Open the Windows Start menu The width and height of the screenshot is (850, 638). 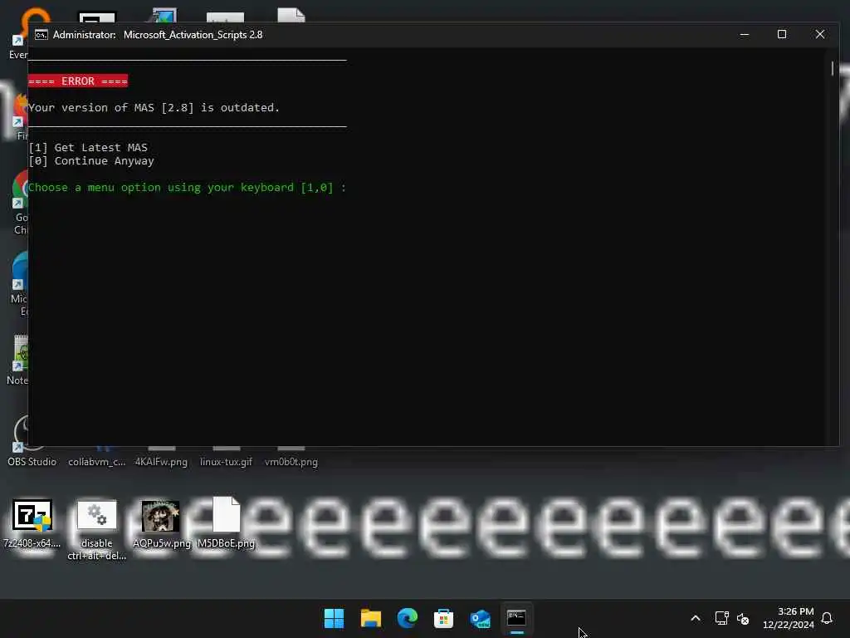pyautogui.click(x=334, y=618)
